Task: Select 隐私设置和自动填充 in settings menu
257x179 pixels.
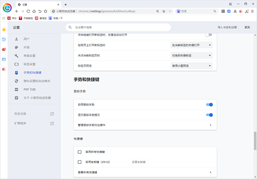Action: (36, 81)
